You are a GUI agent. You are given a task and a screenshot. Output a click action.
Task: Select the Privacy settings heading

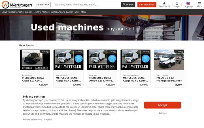[34, 96]
